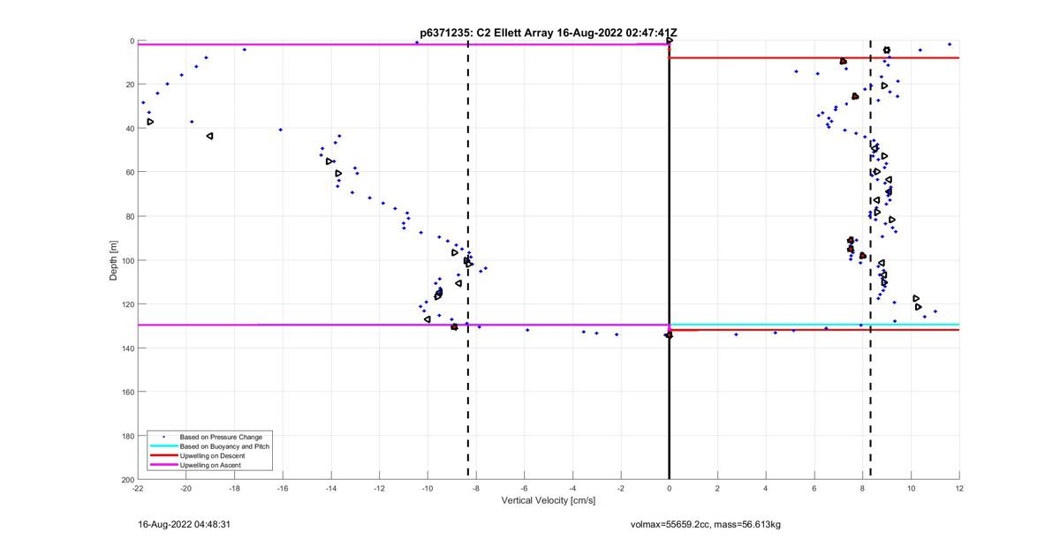Click velocity axis tick label '-6'
Viewport: 1060px width, 539px height.
[x=524, y=488]
